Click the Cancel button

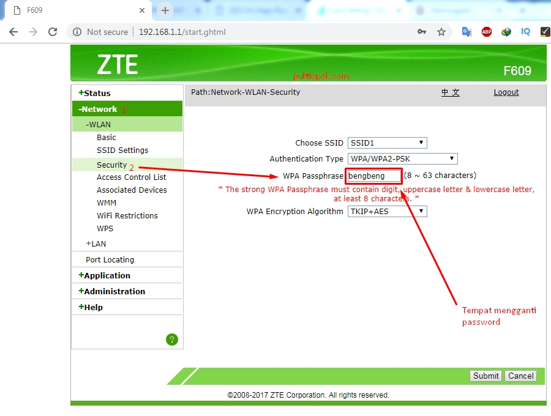coord(521,376)
